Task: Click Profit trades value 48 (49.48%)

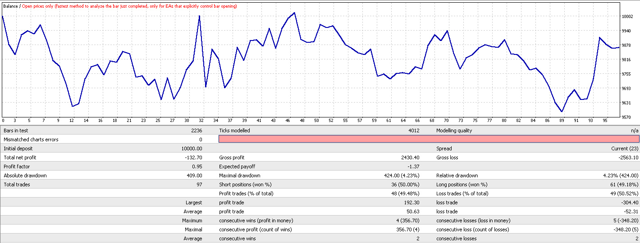Action: pyautogui.click(x=405, y=193)
